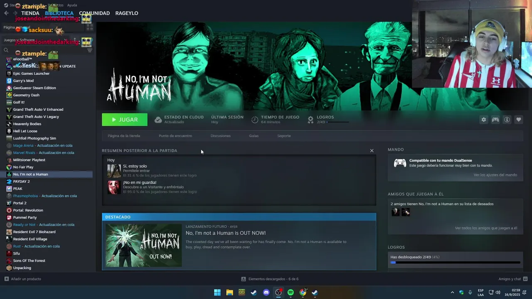Open the RAGEYLO profile tab
Viewport: 532px width, 299px height.
[x=127, y=13]
